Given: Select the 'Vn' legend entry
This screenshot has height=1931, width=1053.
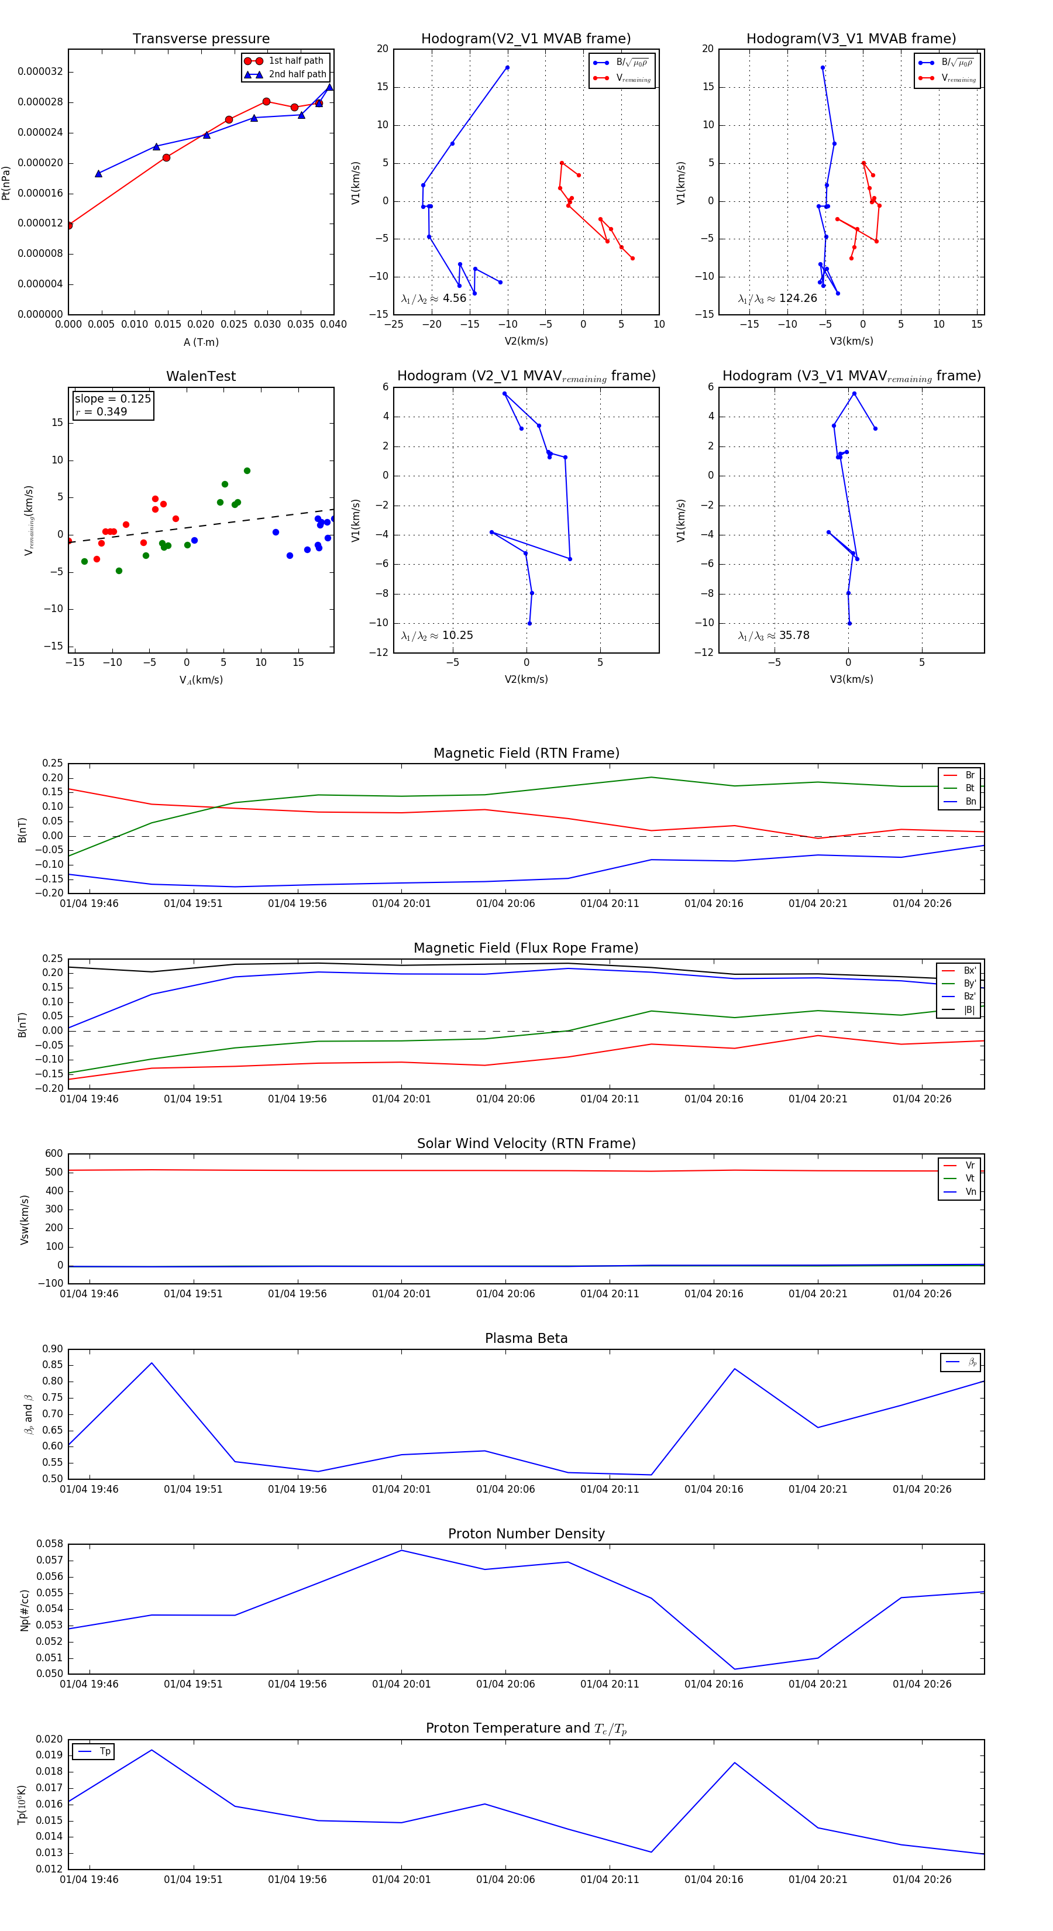Looking at the screenshot, I should [x=959, y=1192].
